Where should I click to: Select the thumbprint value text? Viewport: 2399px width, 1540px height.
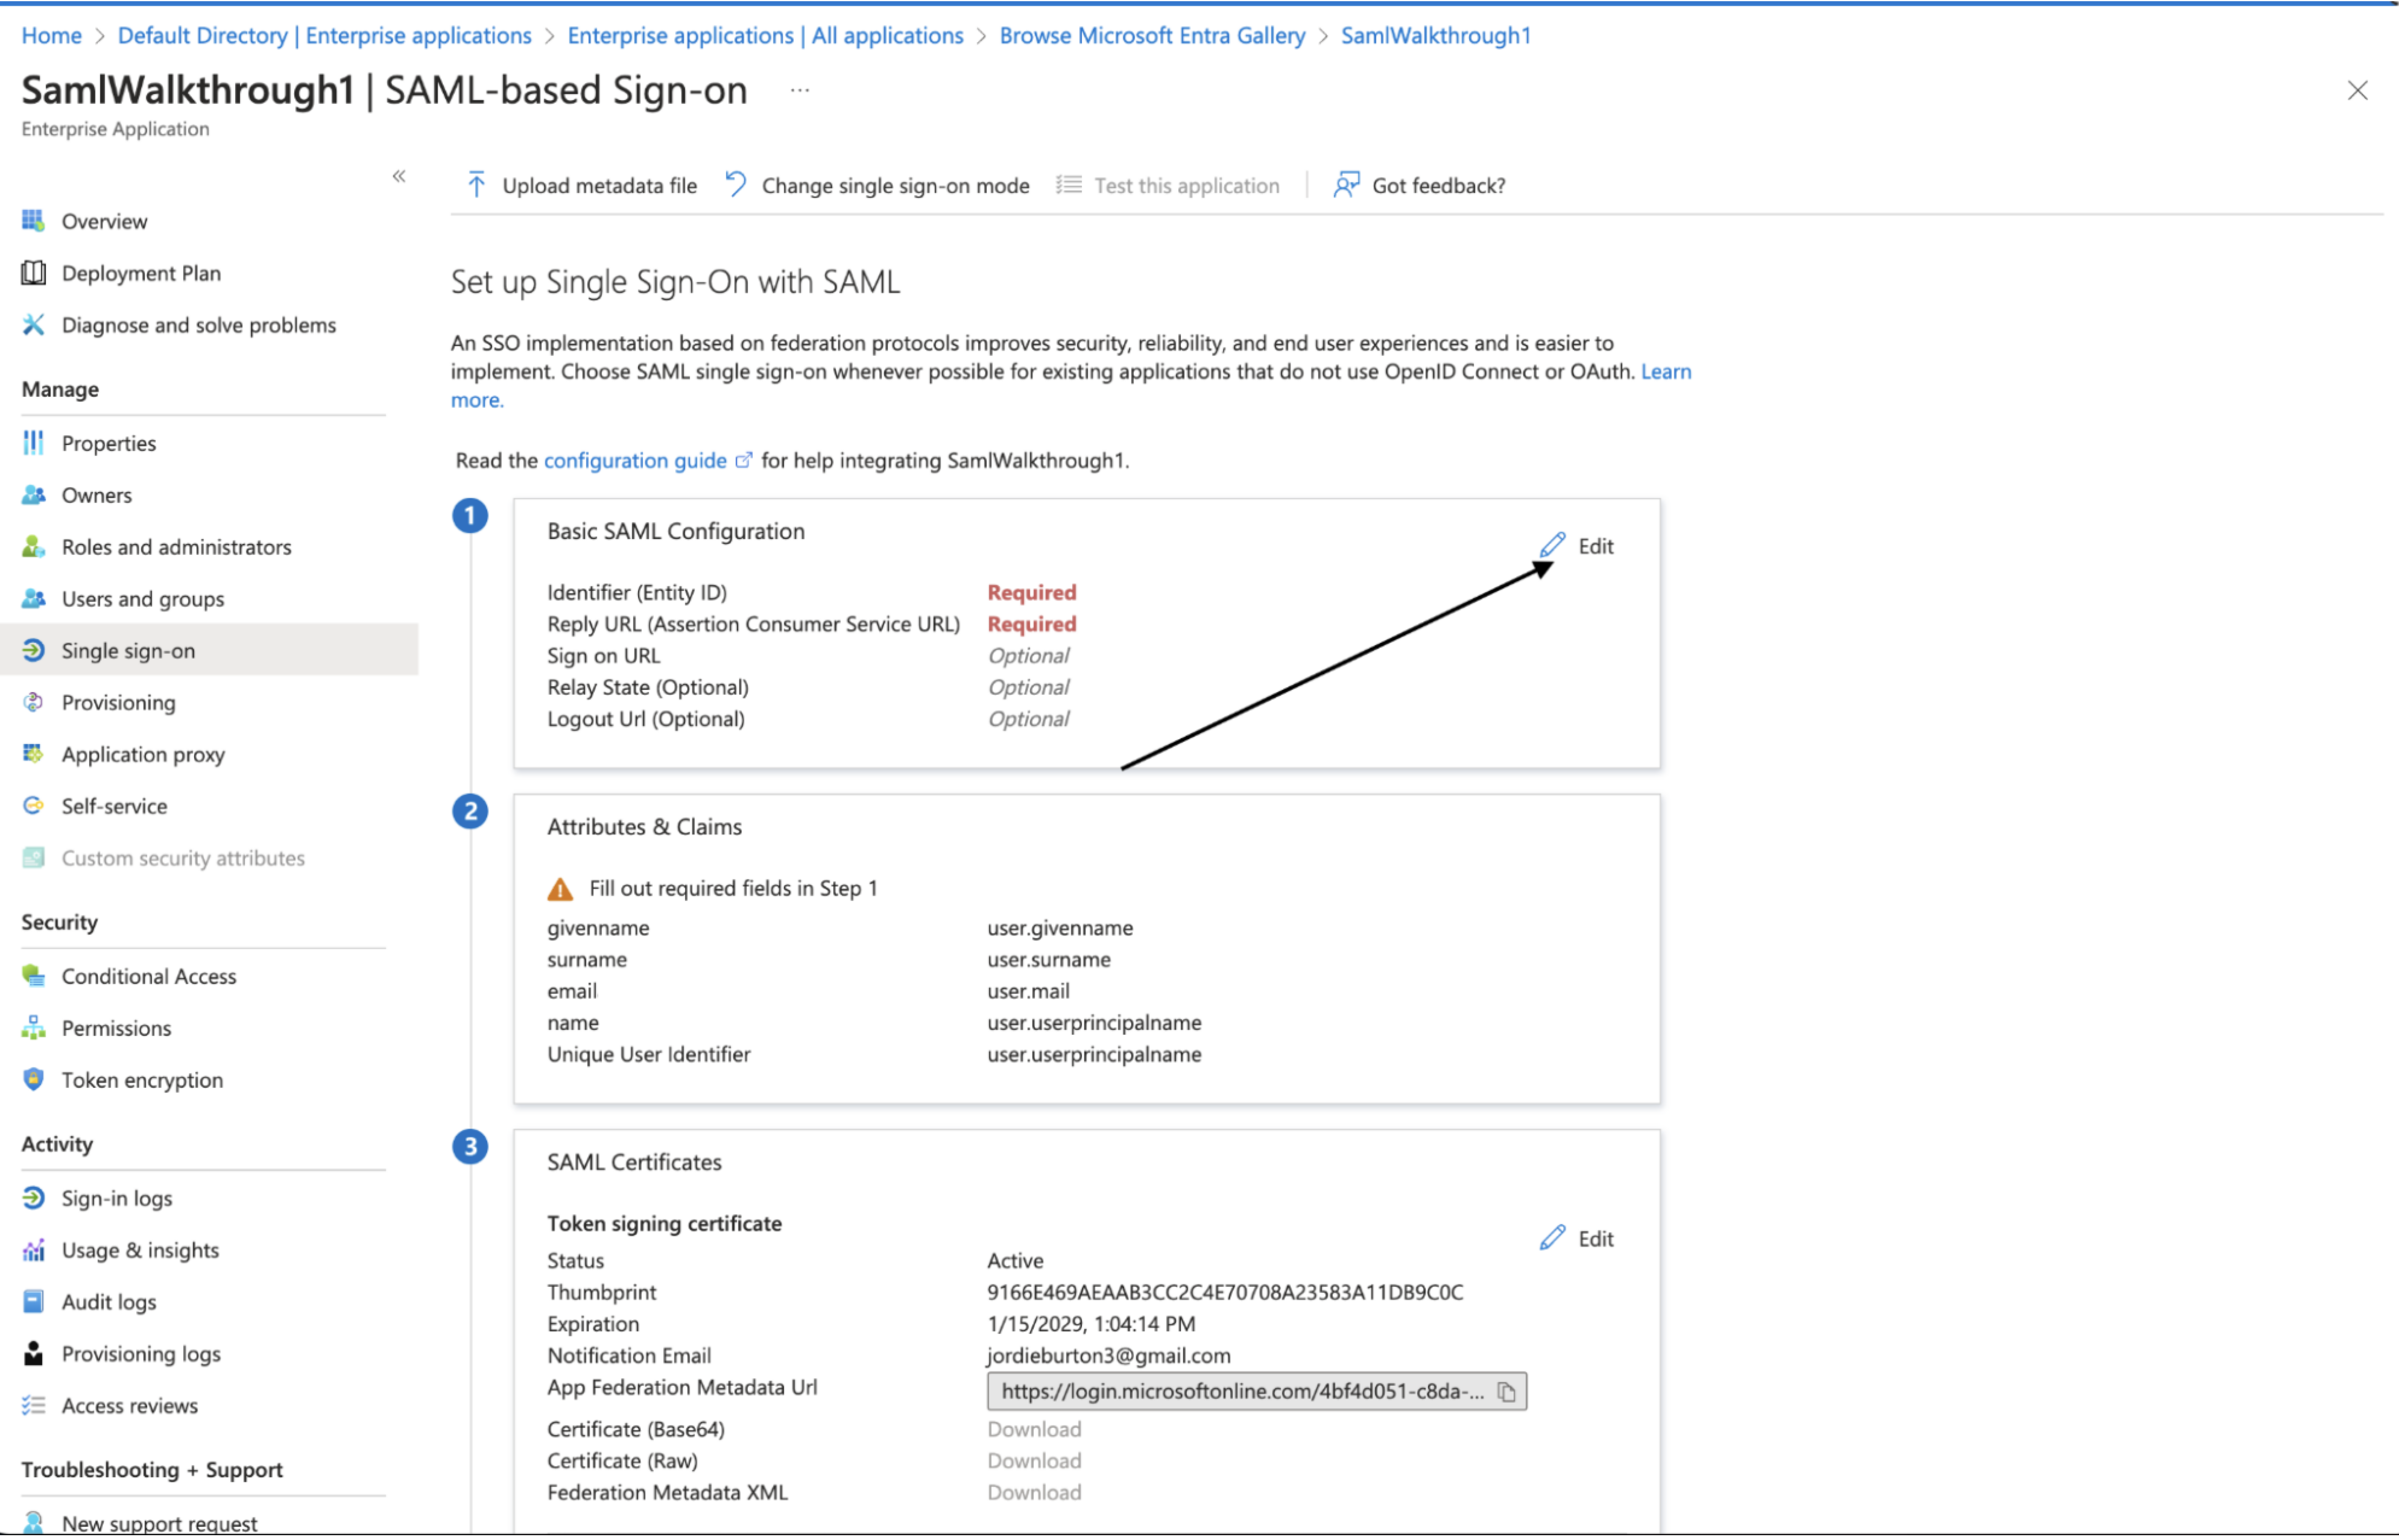point(1225,1293)
